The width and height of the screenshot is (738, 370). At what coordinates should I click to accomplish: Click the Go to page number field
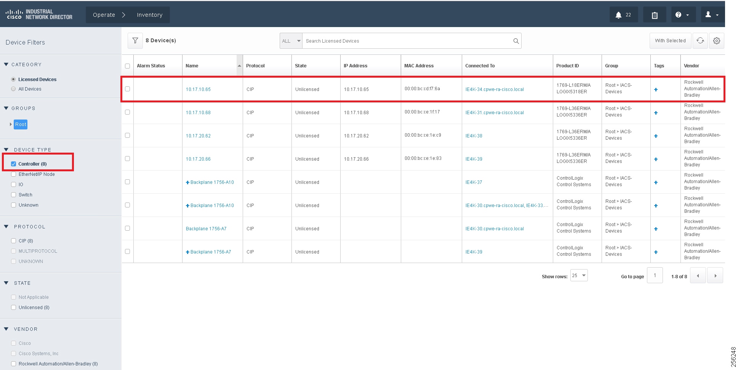pos(655,275)
